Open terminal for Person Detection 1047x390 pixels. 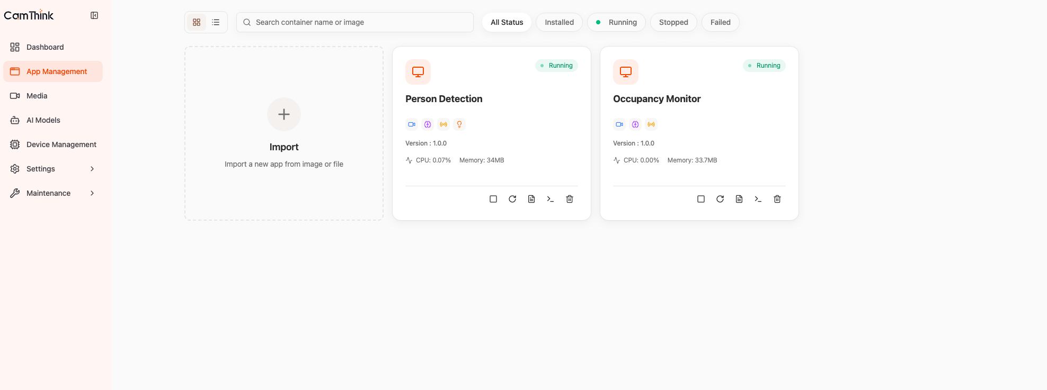point(551,199)
